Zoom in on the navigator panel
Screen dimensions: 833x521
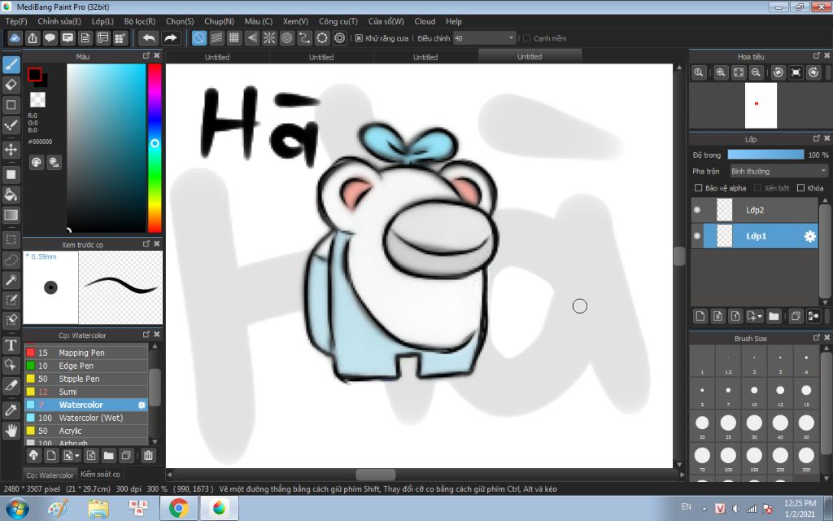point(721,72)
